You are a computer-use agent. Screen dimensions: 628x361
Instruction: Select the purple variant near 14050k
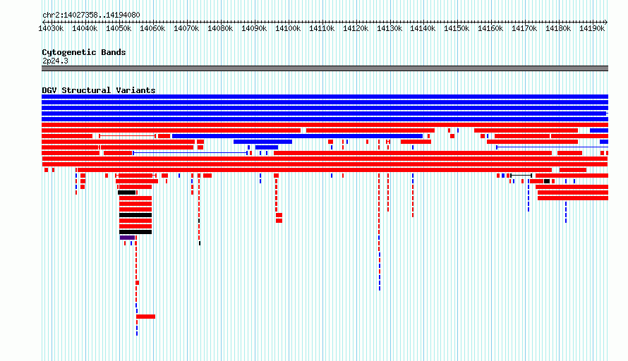(x=127, y=238)
